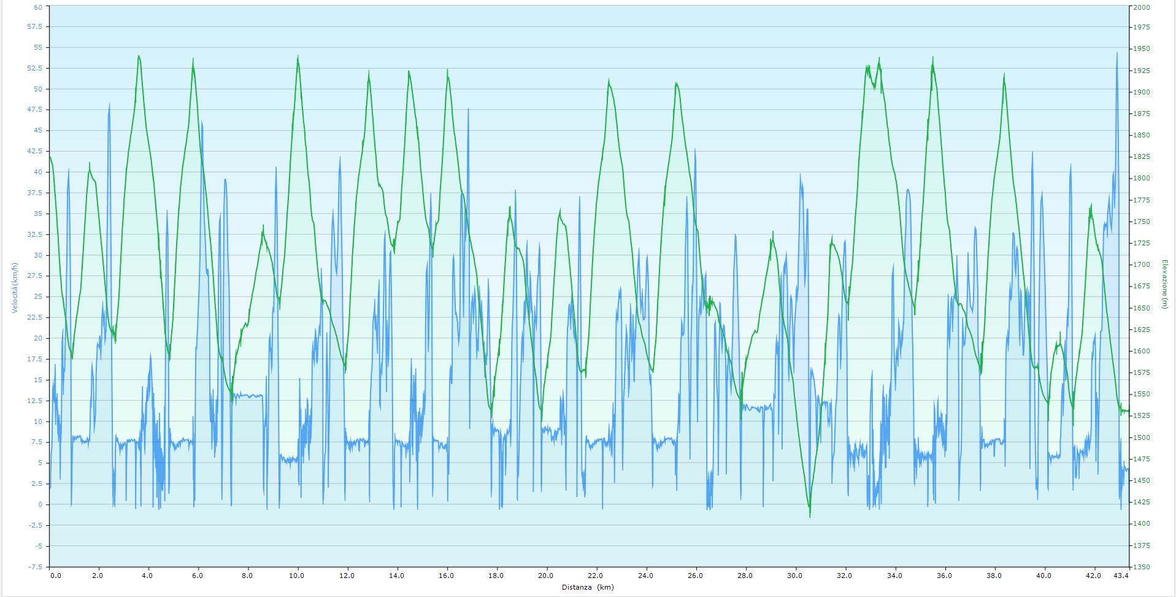The width and height of the screenshot is (1176, 597).
Task: Click the -7.5 label on the speed axis
Action: point(36,567)
